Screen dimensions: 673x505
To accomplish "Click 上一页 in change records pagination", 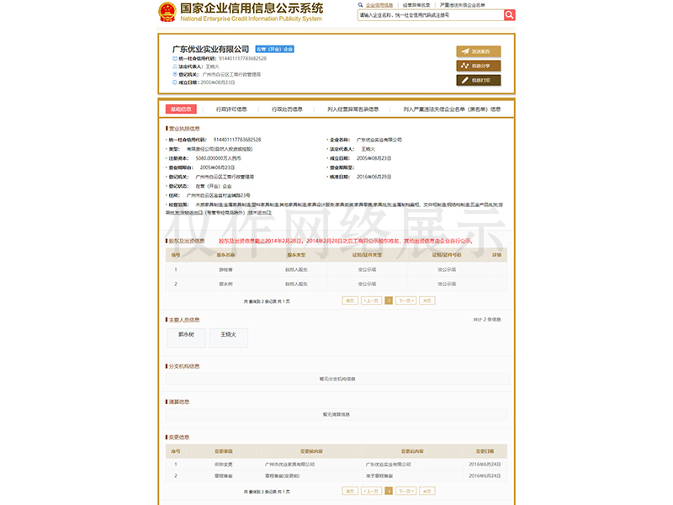I will pos(371,491).
